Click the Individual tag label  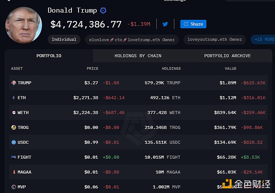coord(64,39)
